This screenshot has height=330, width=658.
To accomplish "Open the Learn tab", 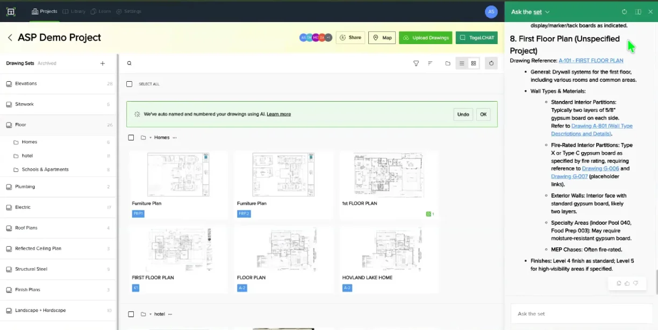I will tap(101, 11).
